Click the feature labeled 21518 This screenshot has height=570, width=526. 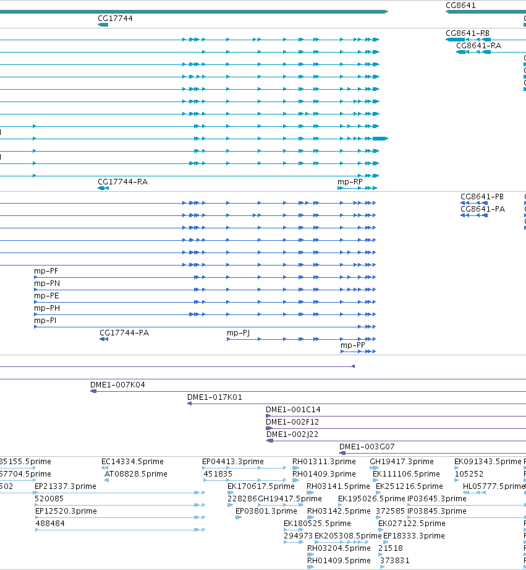pyautogui.click(x=391, y=548)
